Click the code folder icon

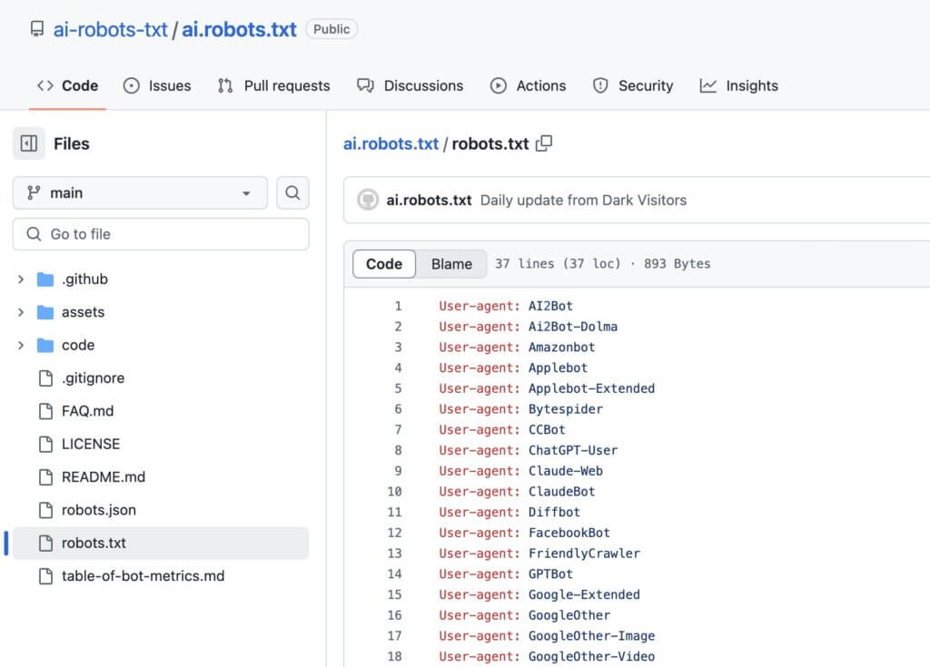tap(45, 345)
